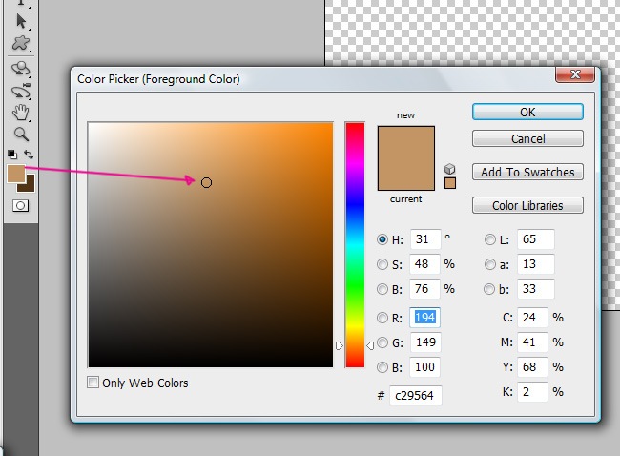The height and width of the screenshot is (456, 620).
Task: Click the hex color field c29564
Action: point(416,396)
